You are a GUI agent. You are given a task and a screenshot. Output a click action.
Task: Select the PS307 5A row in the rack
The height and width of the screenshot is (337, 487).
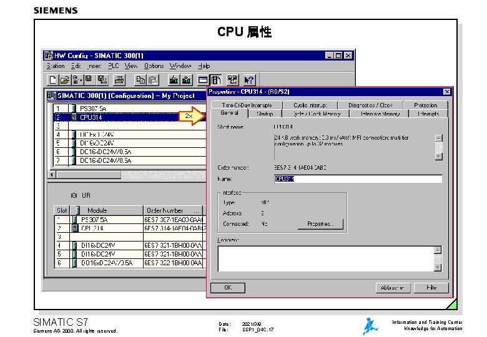(130, 109)
